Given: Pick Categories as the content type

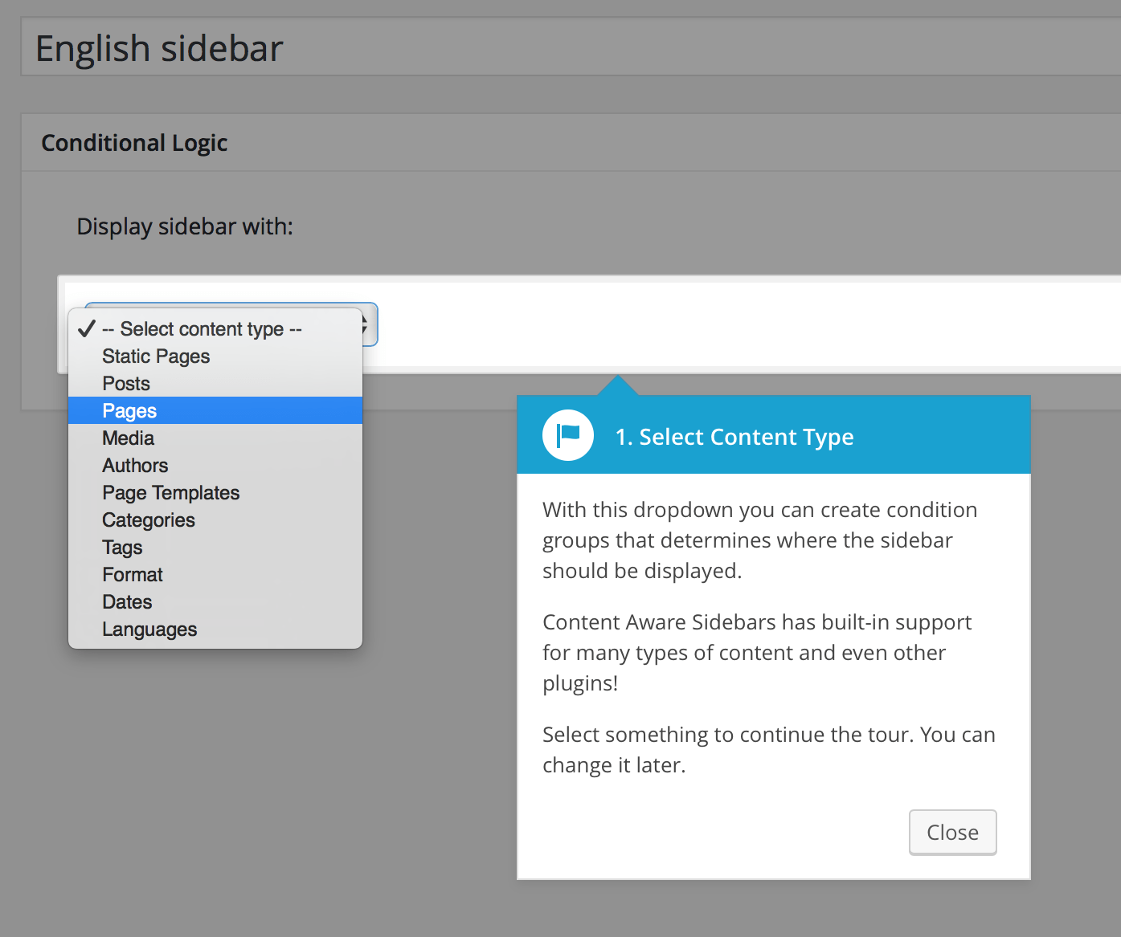Looking at the screenshot, I should coord(148,519).
